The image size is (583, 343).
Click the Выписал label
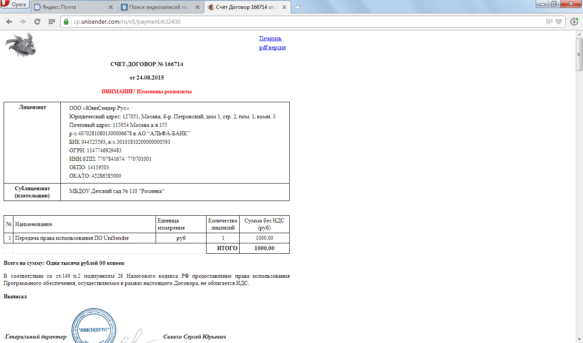(x=15, y=297)
